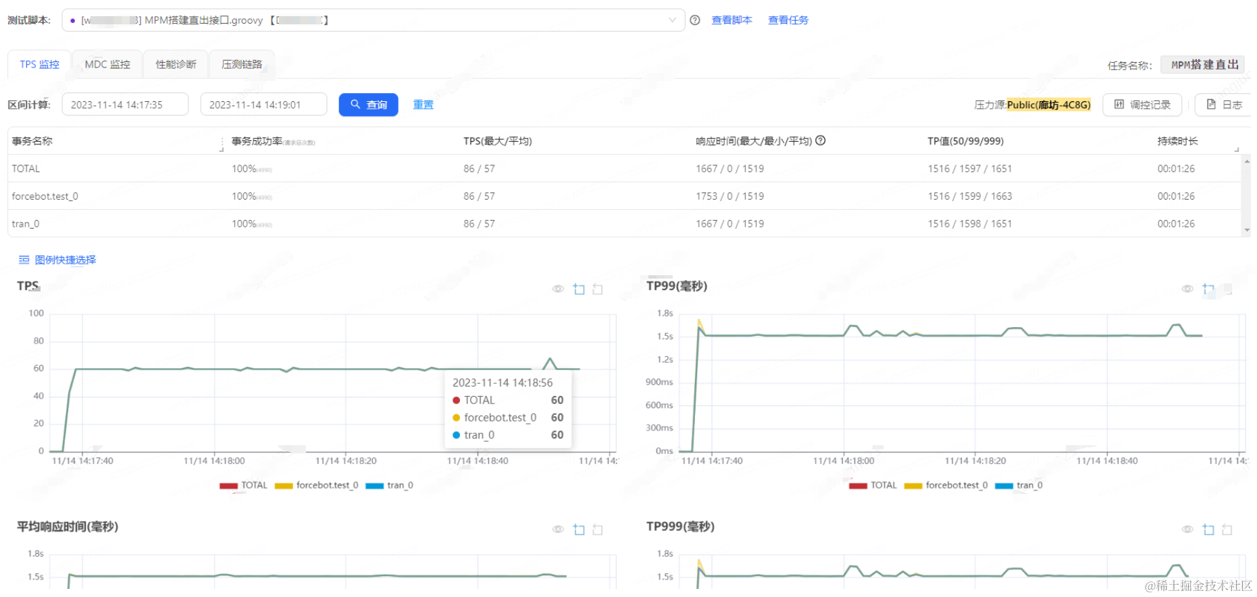
Task: Click the 事务成功率 column header
Action: [274, 141]
